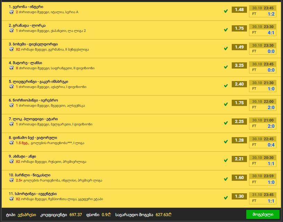Screen dimensions: 283x222
Task: Open match title სპორტინგი - იუვენტუსი
Action: coord(33,194)
